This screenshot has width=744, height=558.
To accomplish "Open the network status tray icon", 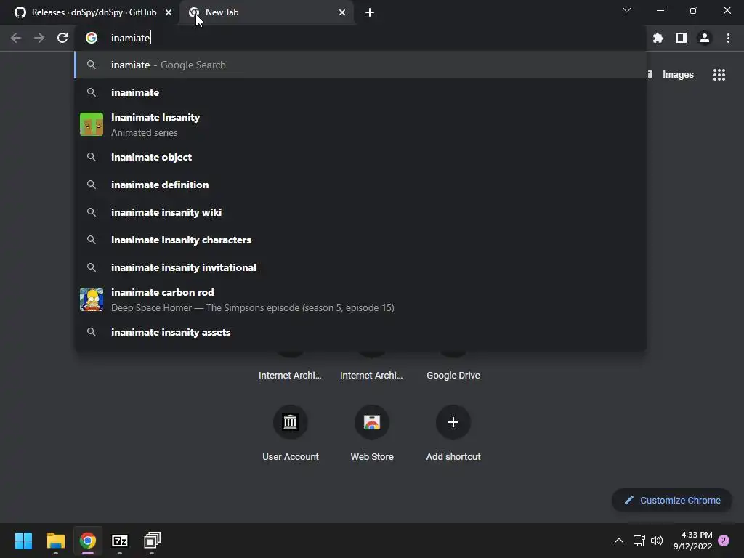I will (639, 541).
